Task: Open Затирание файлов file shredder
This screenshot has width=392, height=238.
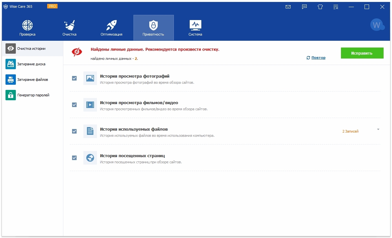Action: (x=32, y=80)
